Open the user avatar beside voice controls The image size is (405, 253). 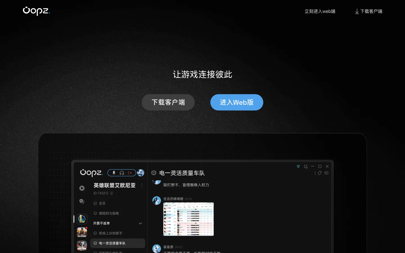point(141,173)
